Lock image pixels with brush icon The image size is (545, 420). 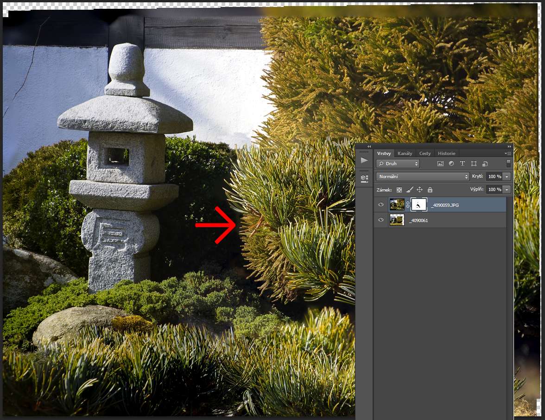point(409,190)
